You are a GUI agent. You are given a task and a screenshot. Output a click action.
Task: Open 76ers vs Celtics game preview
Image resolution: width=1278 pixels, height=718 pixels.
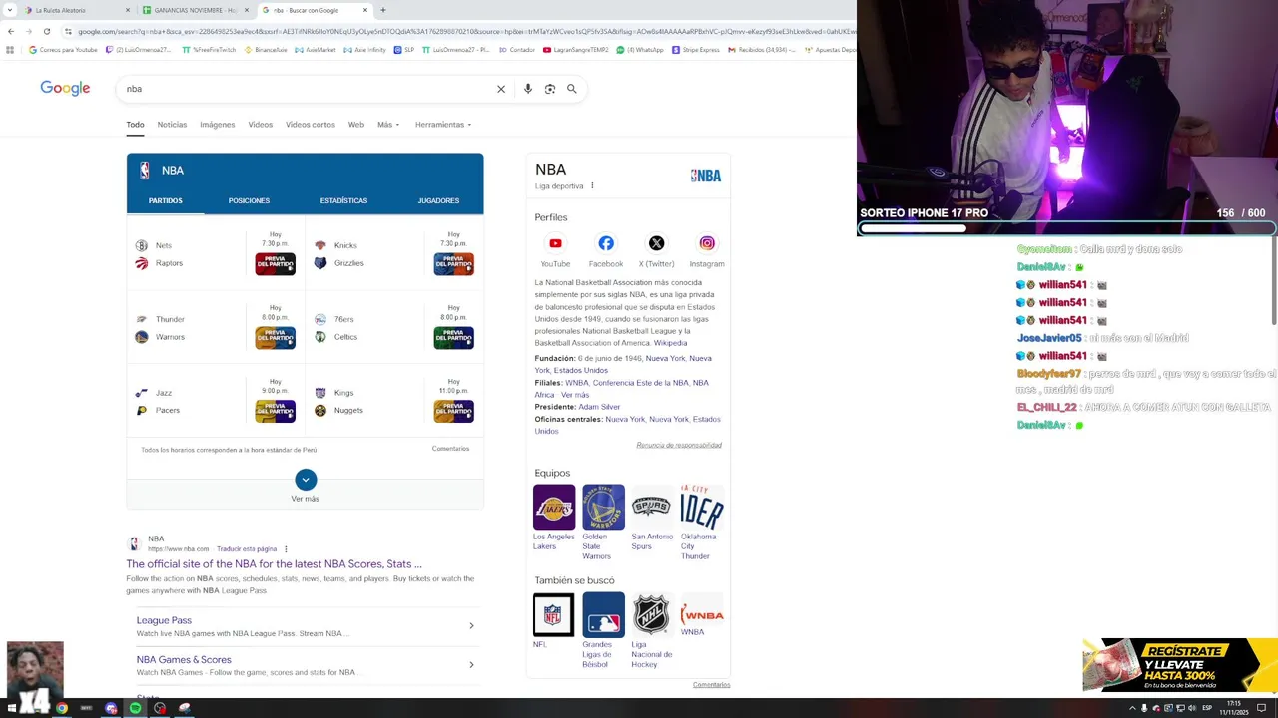pyautogui.click(x=453, y=338)
